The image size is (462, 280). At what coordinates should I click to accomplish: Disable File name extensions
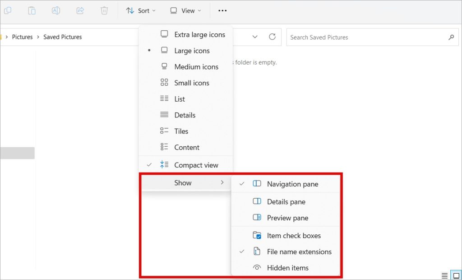pyautogui.click(x=299, y=252)
